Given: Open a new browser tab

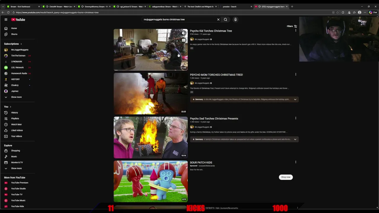Looking at the screenshot, I should (x=292, y=7).
